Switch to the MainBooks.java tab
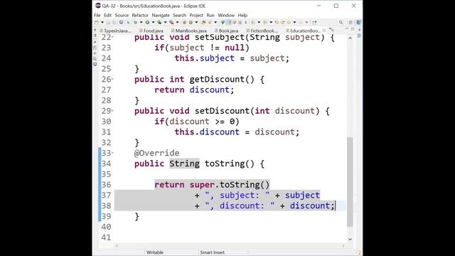The width and height of the screenshot is (455, 256). coord(188,31)
